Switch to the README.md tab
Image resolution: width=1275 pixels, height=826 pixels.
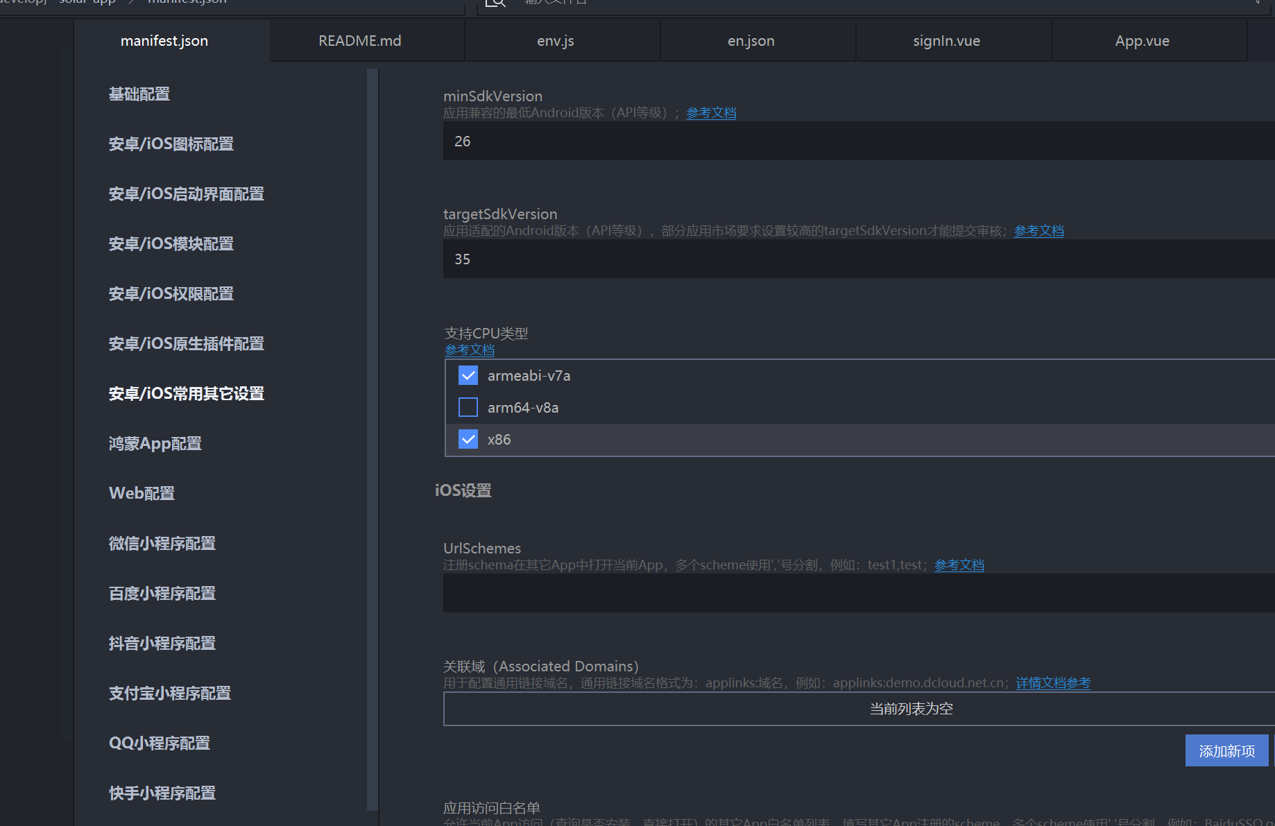tap(359, 41)
